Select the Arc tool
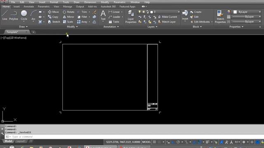 [33, 15]
